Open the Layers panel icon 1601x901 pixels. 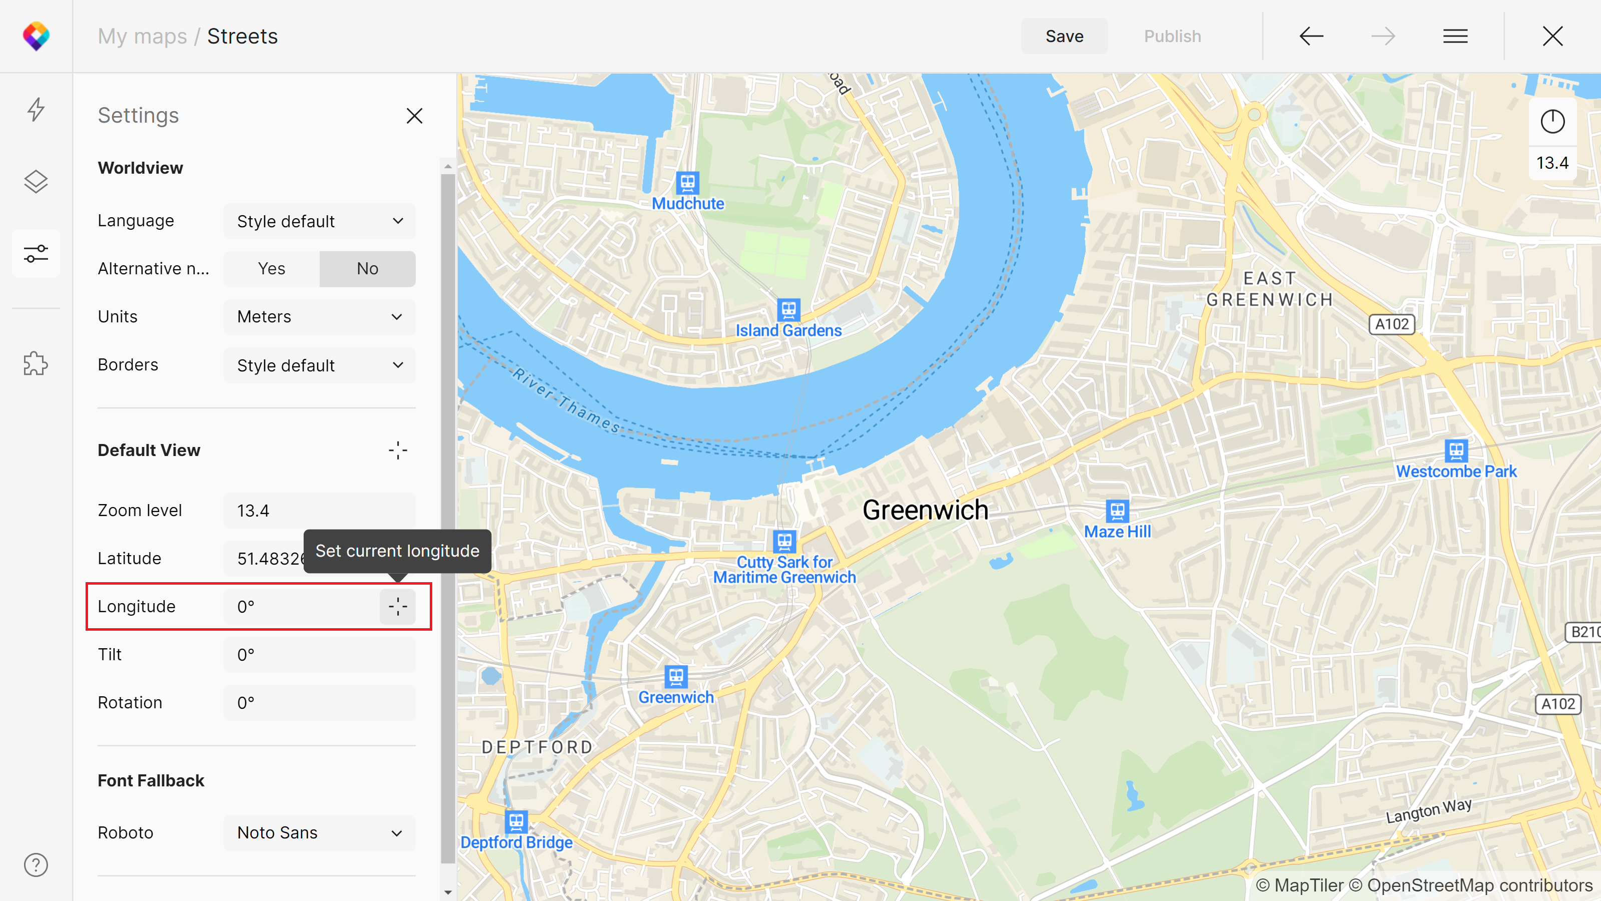[x=36, y=182]
